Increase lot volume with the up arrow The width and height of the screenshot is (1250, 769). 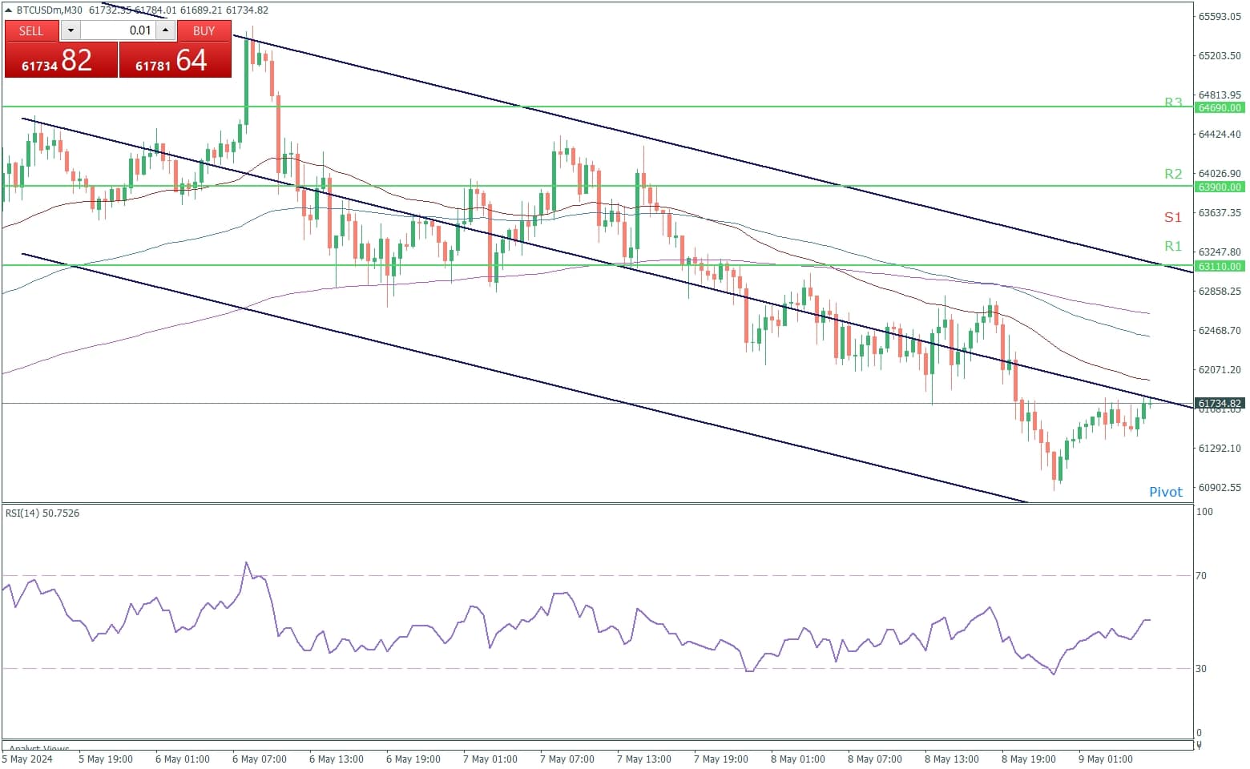pos(165,30)
